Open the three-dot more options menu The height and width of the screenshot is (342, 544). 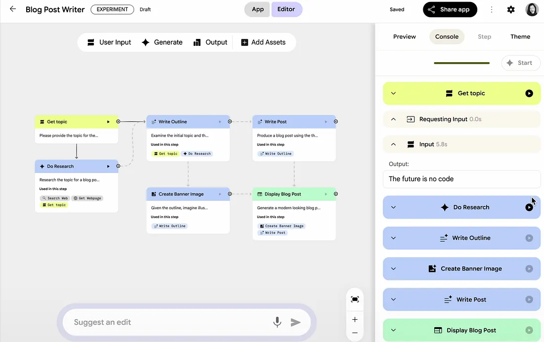pos(492,9)
